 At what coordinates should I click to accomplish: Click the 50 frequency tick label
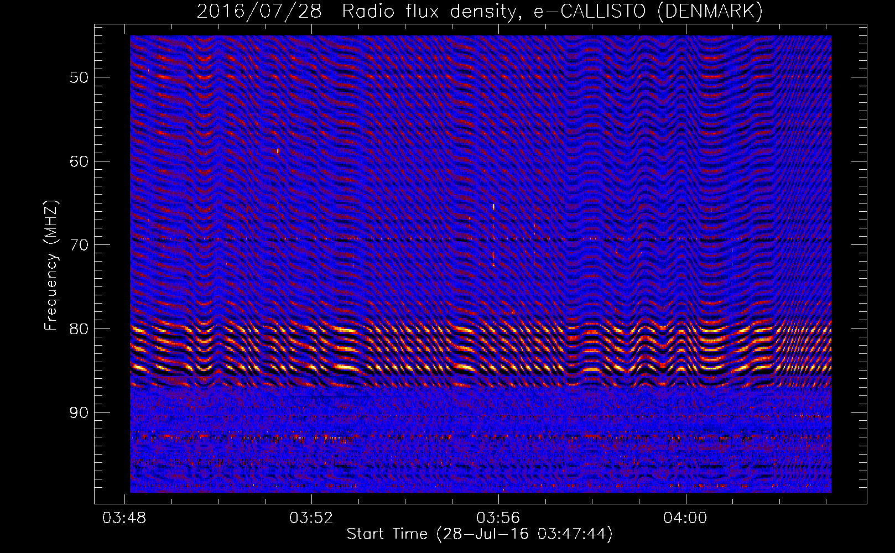pos(79,77)
